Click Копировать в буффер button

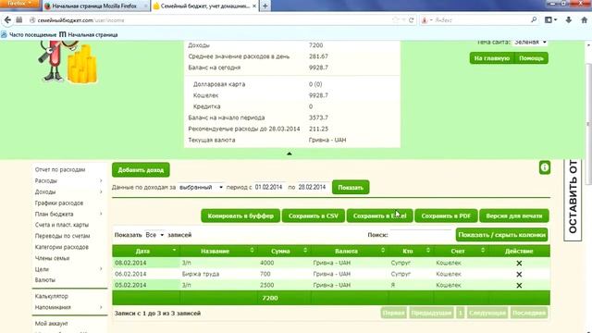[240, 216]
